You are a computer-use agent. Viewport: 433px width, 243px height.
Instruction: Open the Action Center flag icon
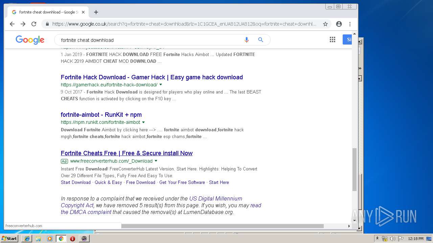coord(401,239)
